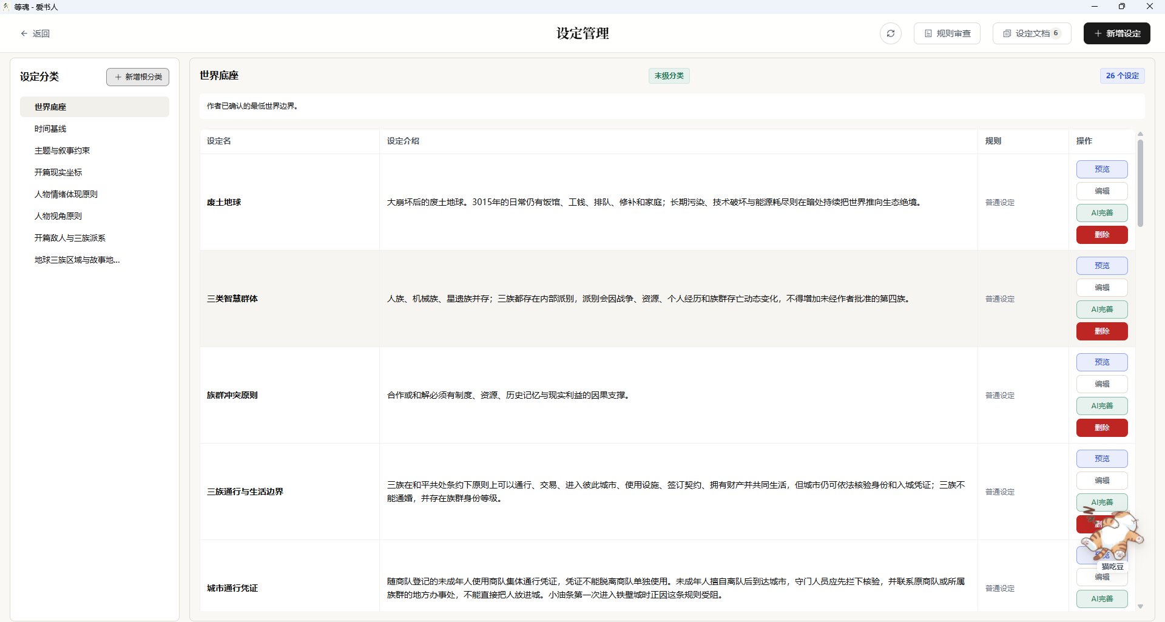1165x622 pixels.
Task: AI完善 the 三类智慧群体 setting
Action: point(1102,309)
